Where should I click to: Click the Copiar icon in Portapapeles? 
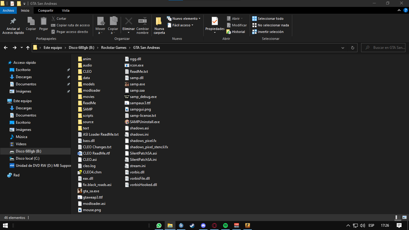(31, 21)
